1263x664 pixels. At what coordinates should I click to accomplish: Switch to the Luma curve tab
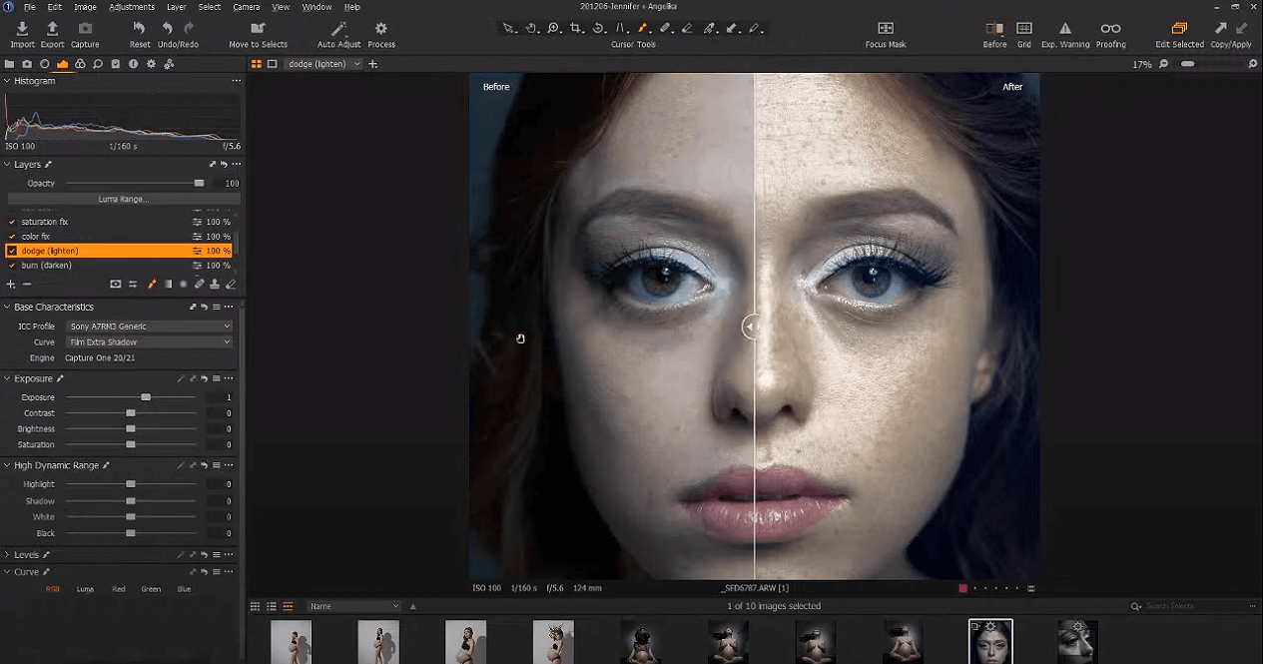point(85,589)
